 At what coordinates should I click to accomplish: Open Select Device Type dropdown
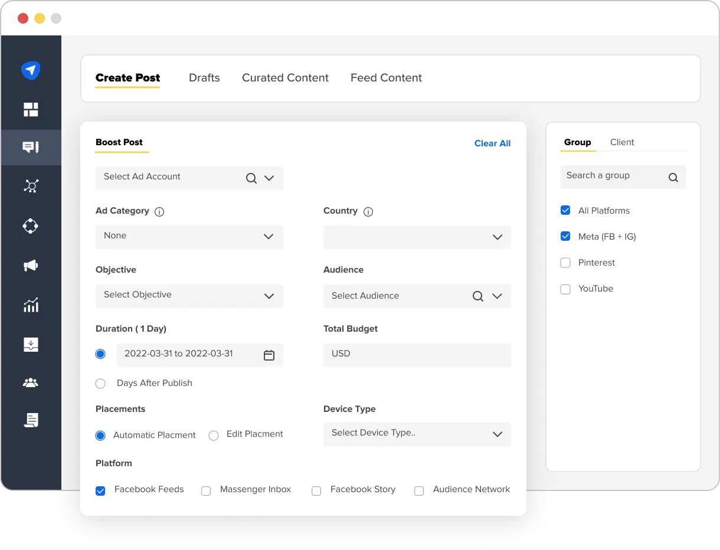417,434
